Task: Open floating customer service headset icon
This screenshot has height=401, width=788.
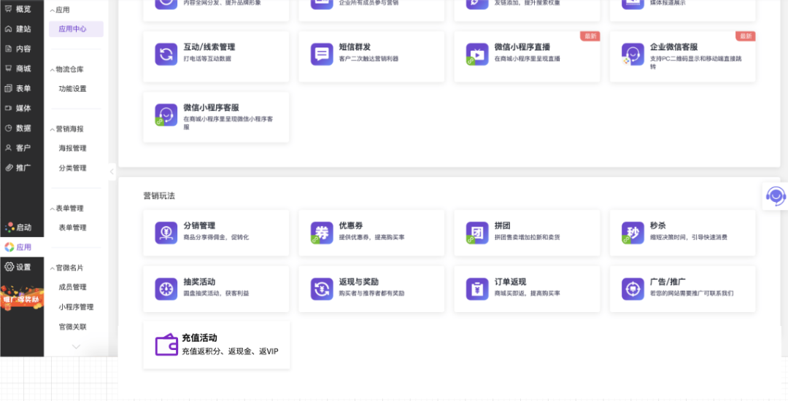Action: [x=776, y=195]
